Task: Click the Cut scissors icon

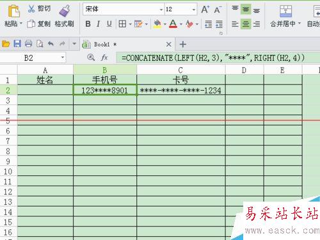Action: tap(31, 9)
